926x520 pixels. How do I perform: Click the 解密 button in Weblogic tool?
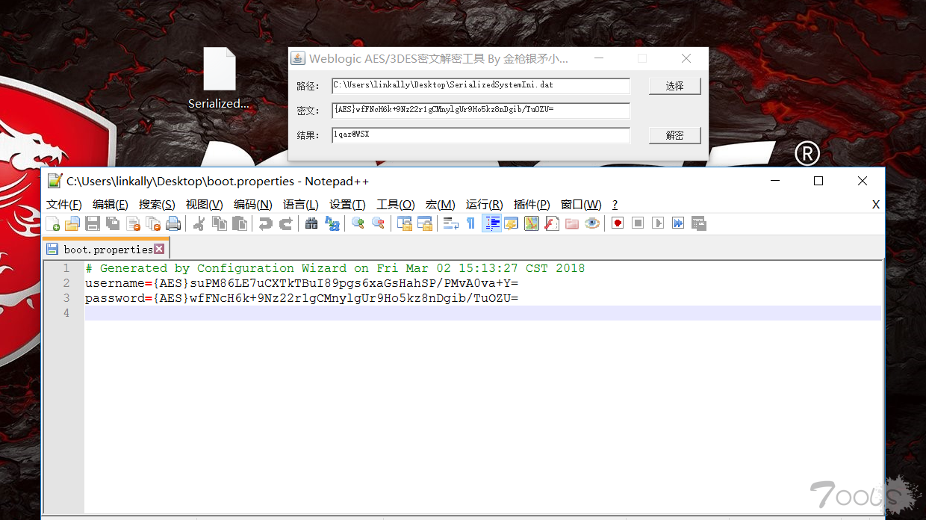tap(675, 135)
